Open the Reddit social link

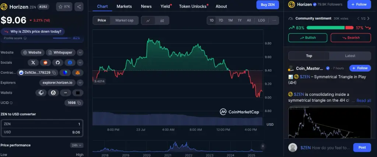pos(45,63)
